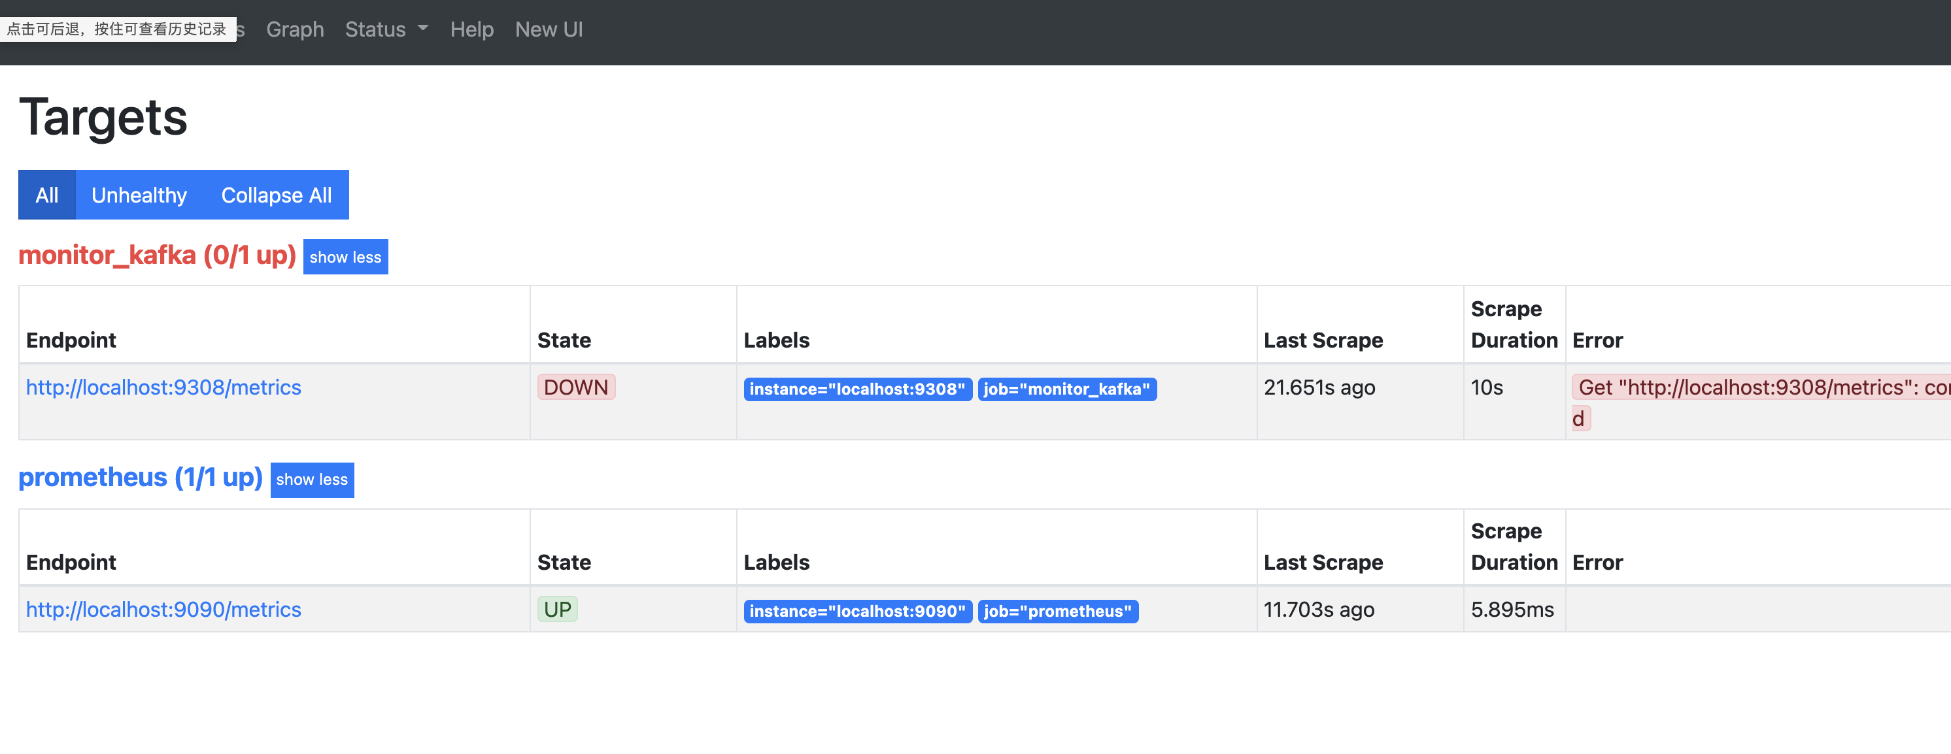Screen dimensions: 1951x754
Task: Click the job="prometheus" label badge
Action: point(1057,611)
